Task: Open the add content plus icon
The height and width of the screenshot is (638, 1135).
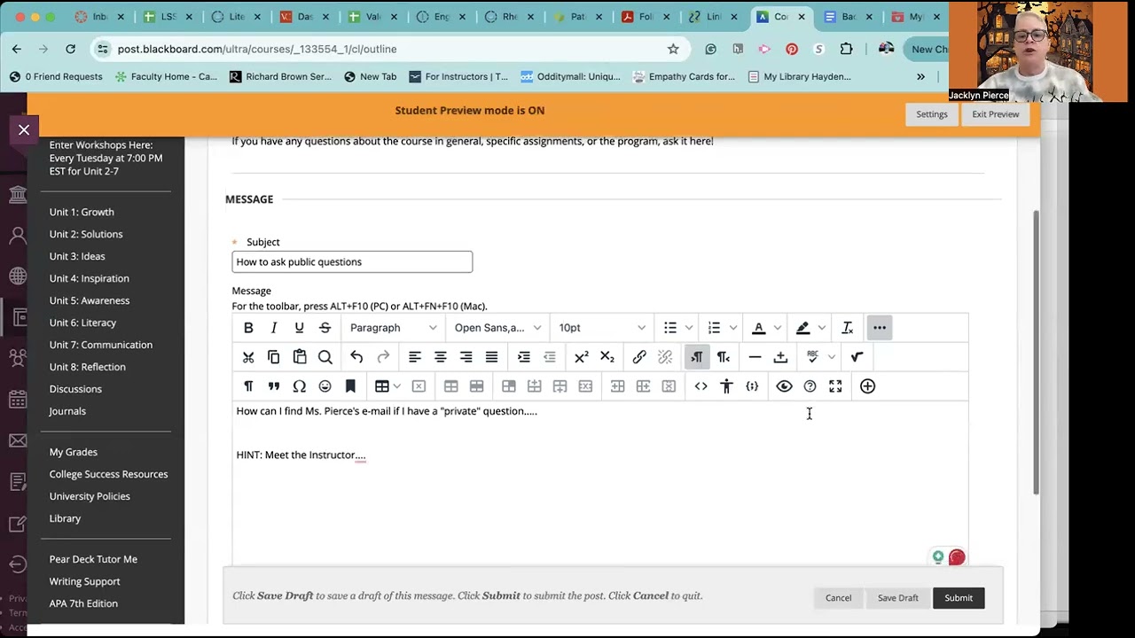Action: 867,386
